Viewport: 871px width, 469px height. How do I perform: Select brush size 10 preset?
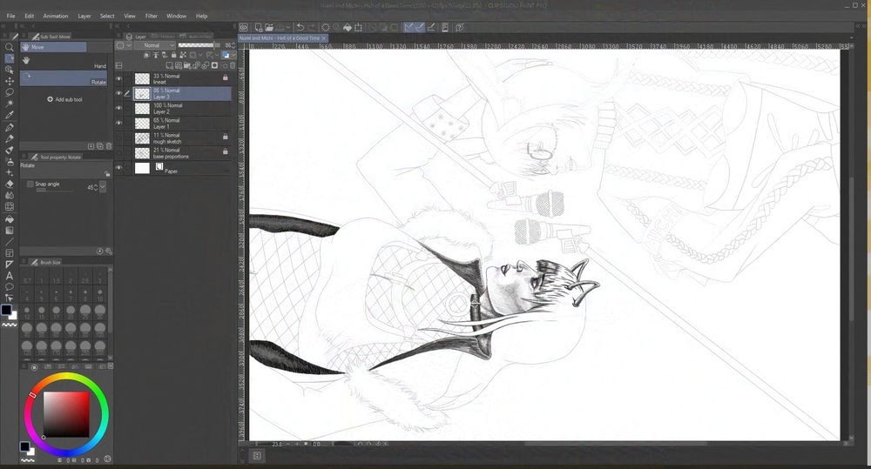coord(100,293)
